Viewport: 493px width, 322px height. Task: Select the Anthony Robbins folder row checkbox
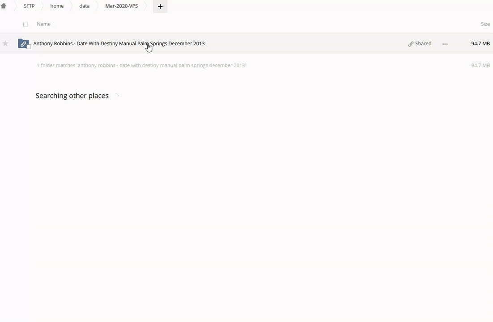coord(29,47)
